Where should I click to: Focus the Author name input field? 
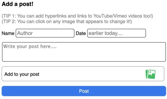(45, 33)
